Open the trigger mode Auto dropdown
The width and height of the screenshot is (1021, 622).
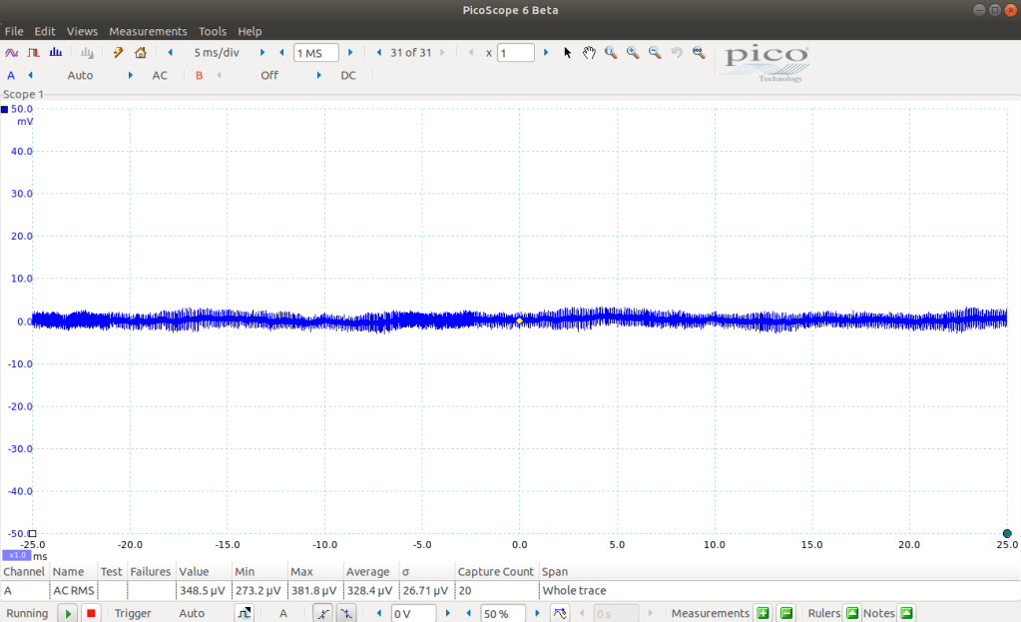coord(192,613)
